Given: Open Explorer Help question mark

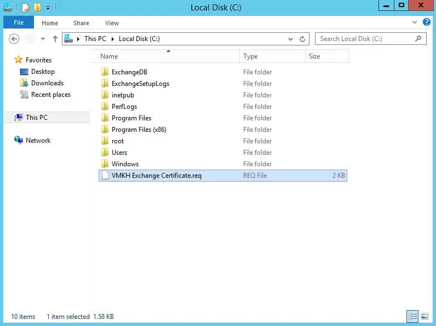Looking at the screenshot, I should click(426, 22).
